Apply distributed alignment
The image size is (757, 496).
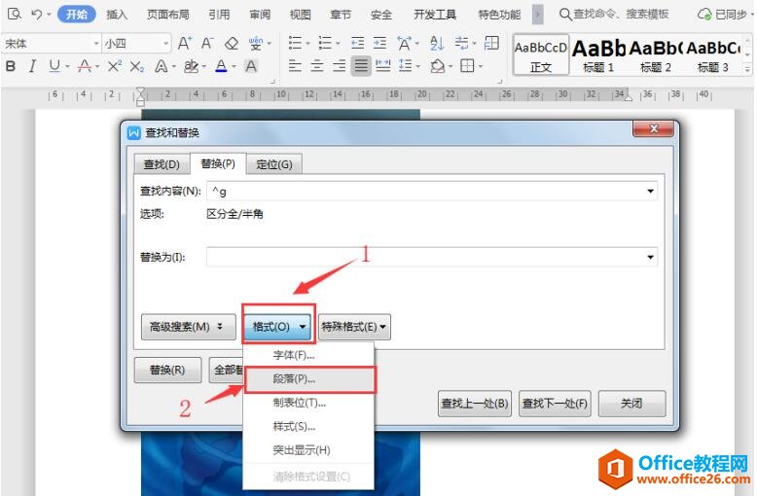(383, 65)
